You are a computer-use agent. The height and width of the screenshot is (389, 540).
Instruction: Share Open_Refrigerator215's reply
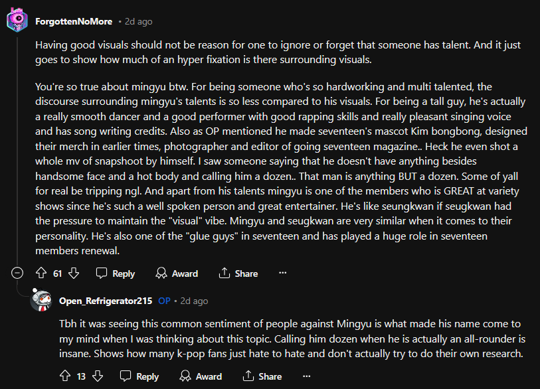click(x=262, y=376)
